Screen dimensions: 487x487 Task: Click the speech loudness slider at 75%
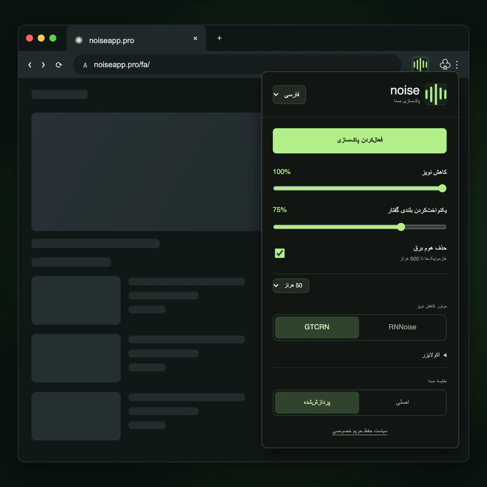[360, 227]
